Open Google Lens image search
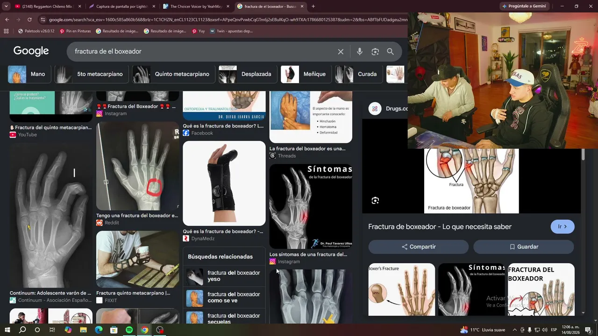The width and height of the screenshot is (598, 336). pos(375,52)
